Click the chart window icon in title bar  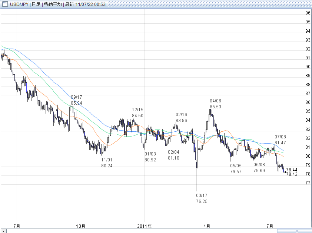pyautogui.click(x=5, y=4)
